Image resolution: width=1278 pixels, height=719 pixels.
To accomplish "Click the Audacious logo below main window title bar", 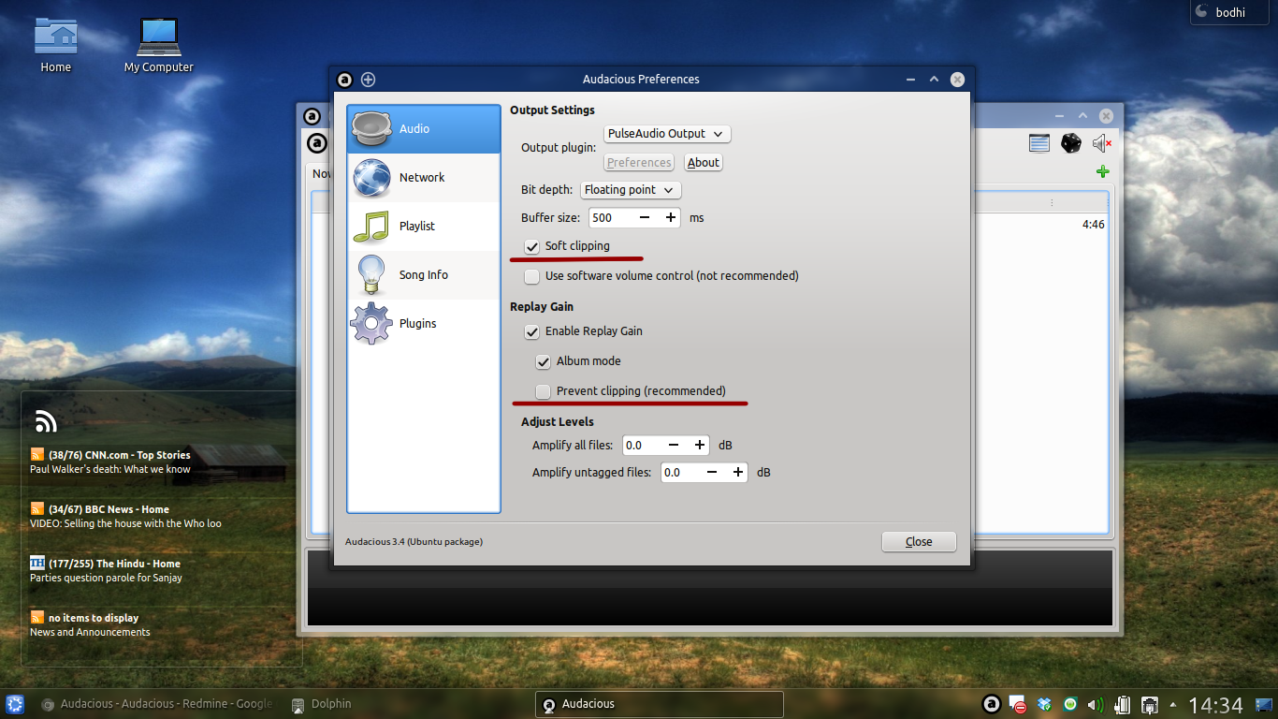I will pyautogui.click(x=317, y=143).
